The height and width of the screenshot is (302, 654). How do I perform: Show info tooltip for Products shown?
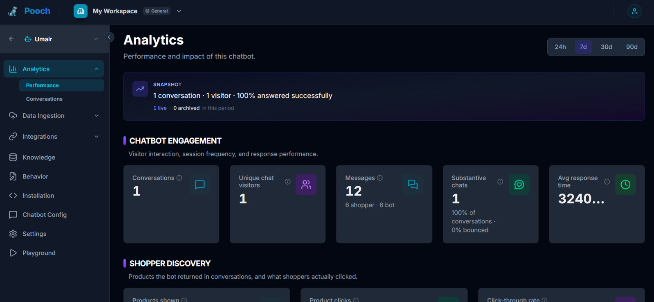[184, 300]
